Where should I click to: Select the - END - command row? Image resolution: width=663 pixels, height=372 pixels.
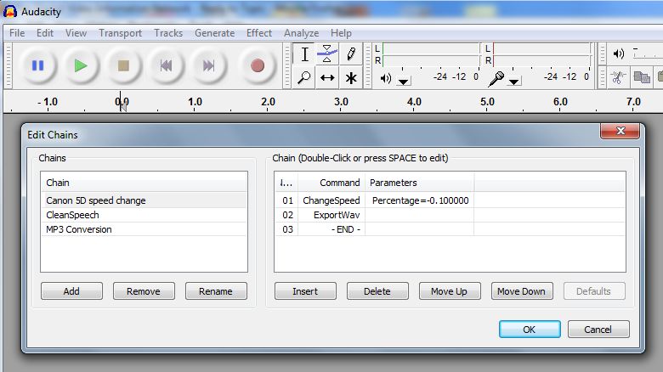(450, 229)
